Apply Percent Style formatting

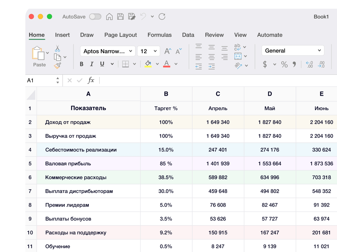(x=284, y=64)
